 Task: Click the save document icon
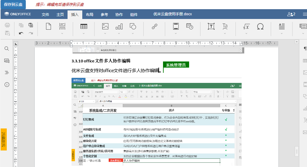point(7,33)
